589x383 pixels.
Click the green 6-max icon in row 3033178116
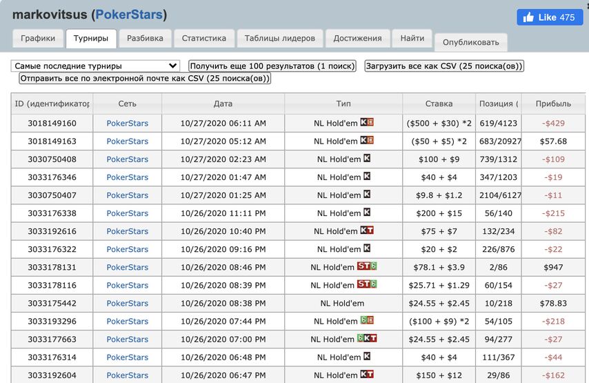[x=374, y=285]
